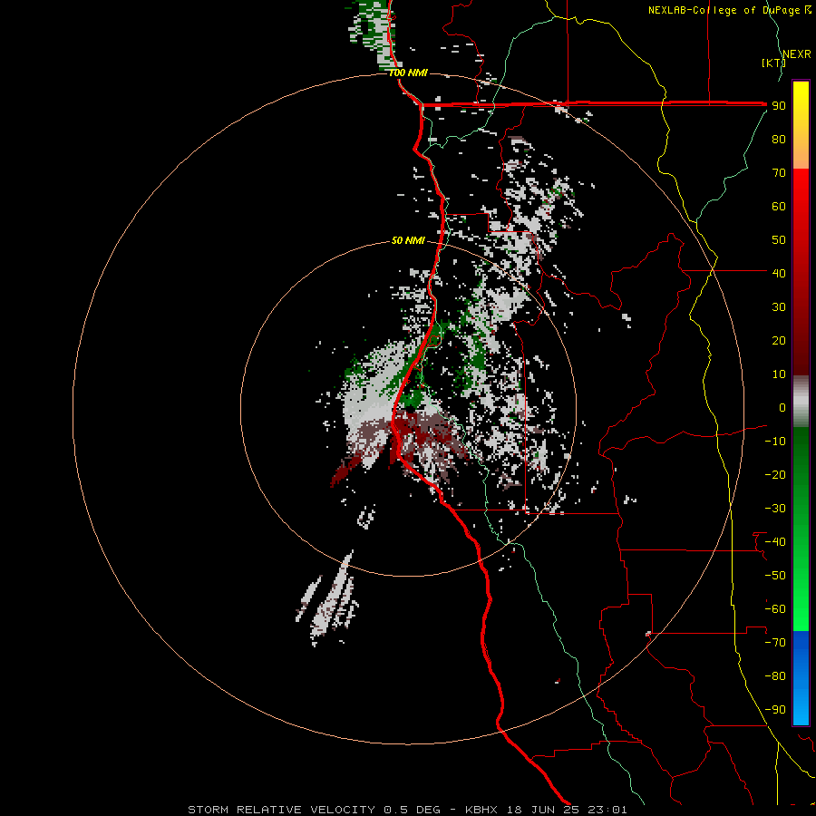816x816 pixels.
Task: Click the 10 value on velocity scale
Action: pos(779,374)
